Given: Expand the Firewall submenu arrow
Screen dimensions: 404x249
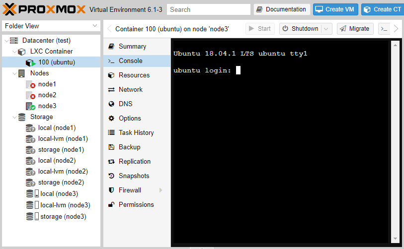Looking at the screenshot, I should click(x=161, y=190).
